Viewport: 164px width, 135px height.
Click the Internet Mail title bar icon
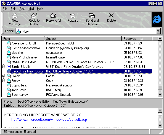click(x=4, y=4)
